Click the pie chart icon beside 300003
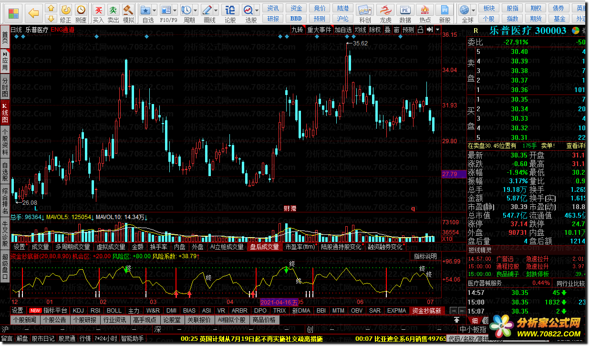Screen dimensions: 590x346 coord(575,31)
